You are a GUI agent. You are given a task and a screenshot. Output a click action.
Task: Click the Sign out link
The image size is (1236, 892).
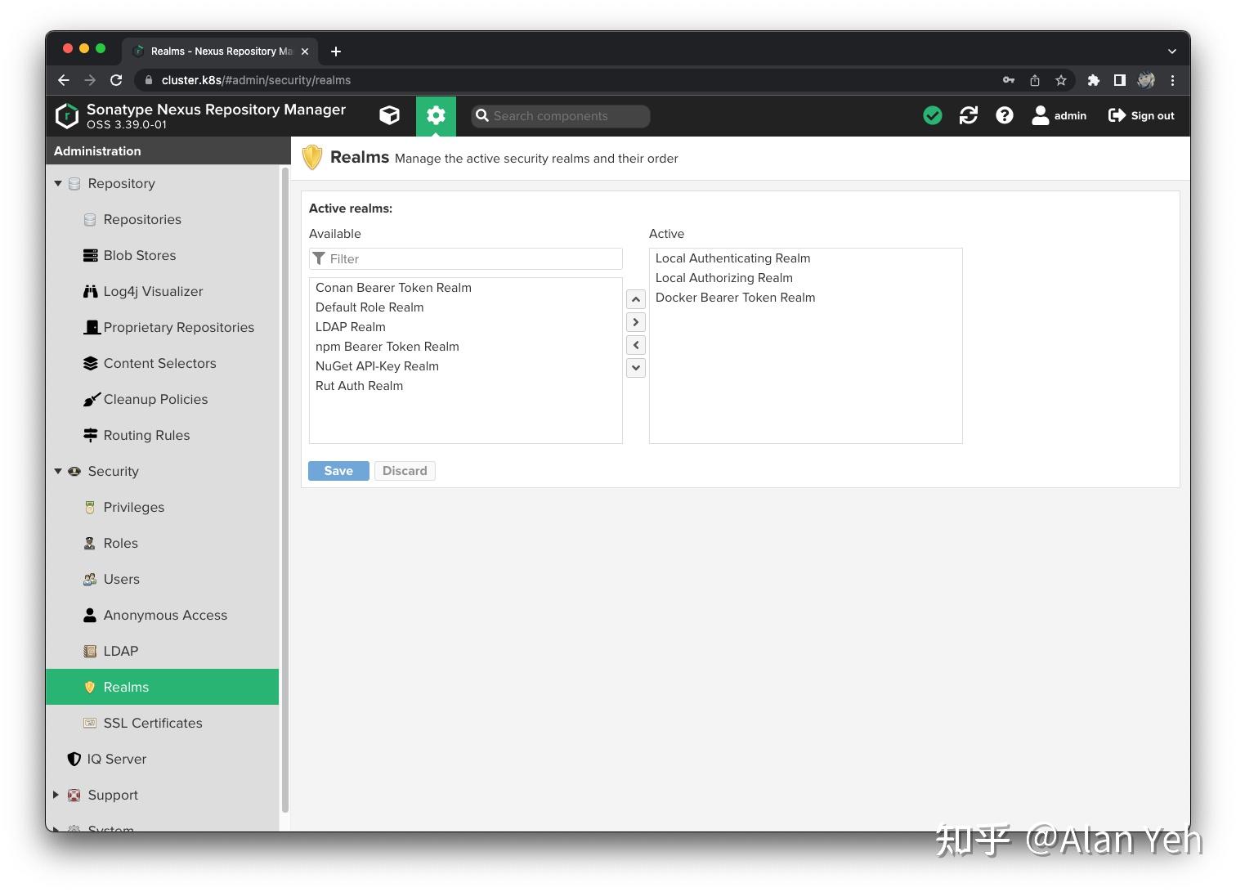1141,115
